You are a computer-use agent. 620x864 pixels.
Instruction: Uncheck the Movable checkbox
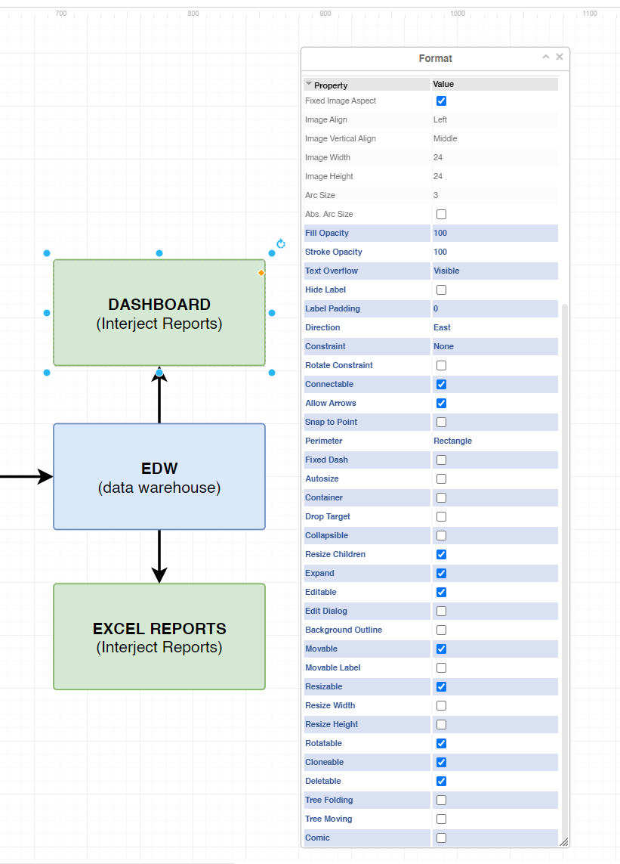pos(442,649)
